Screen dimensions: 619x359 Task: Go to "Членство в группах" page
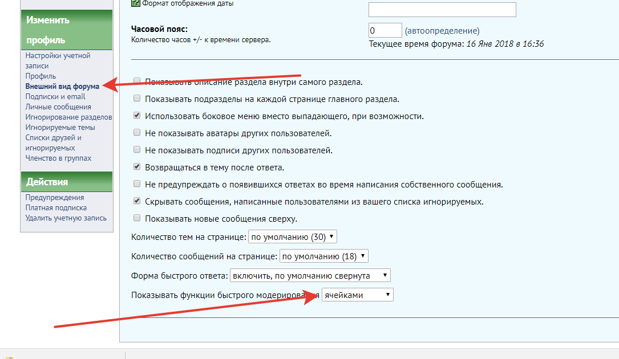58,158
